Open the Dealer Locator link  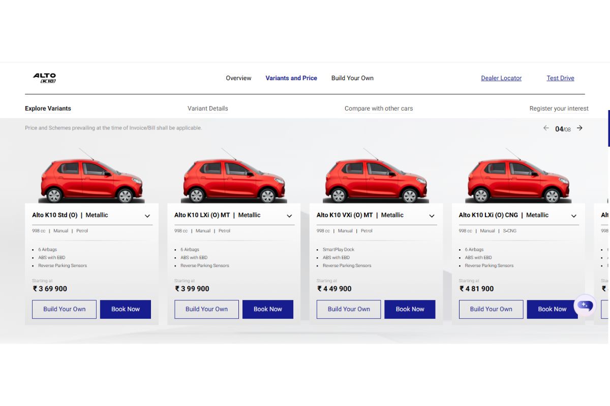coord(501,78)
